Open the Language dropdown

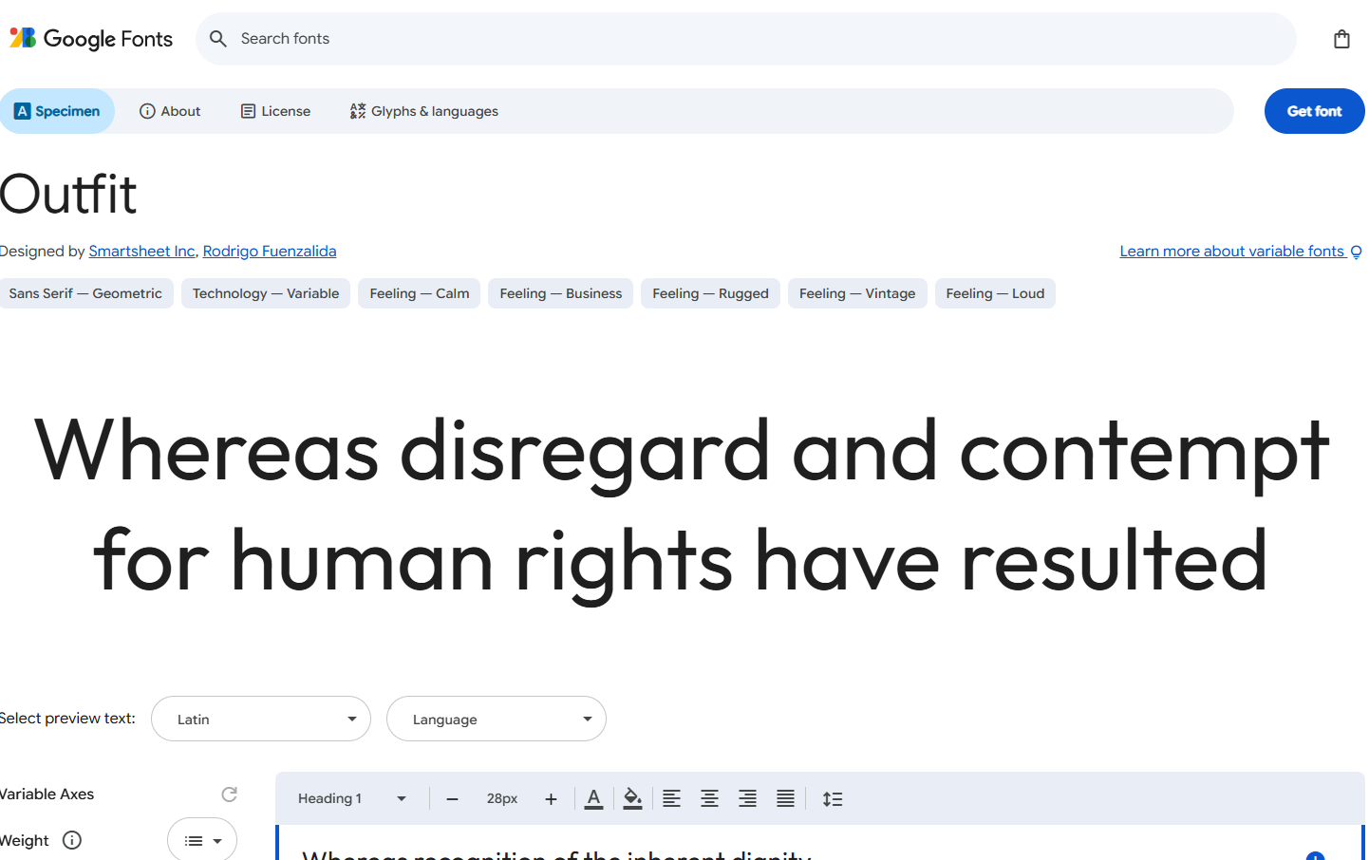pos(497,720)
